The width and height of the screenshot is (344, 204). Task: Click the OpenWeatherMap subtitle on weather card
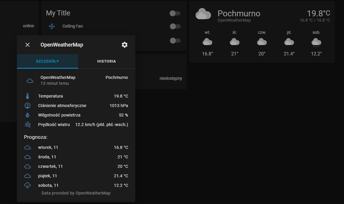[x=234, y=20]
